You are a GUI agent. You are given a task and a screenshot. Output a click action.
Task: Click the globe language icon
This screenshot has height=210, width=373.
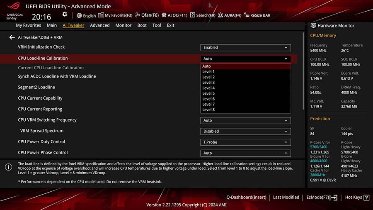pos(79,15)
